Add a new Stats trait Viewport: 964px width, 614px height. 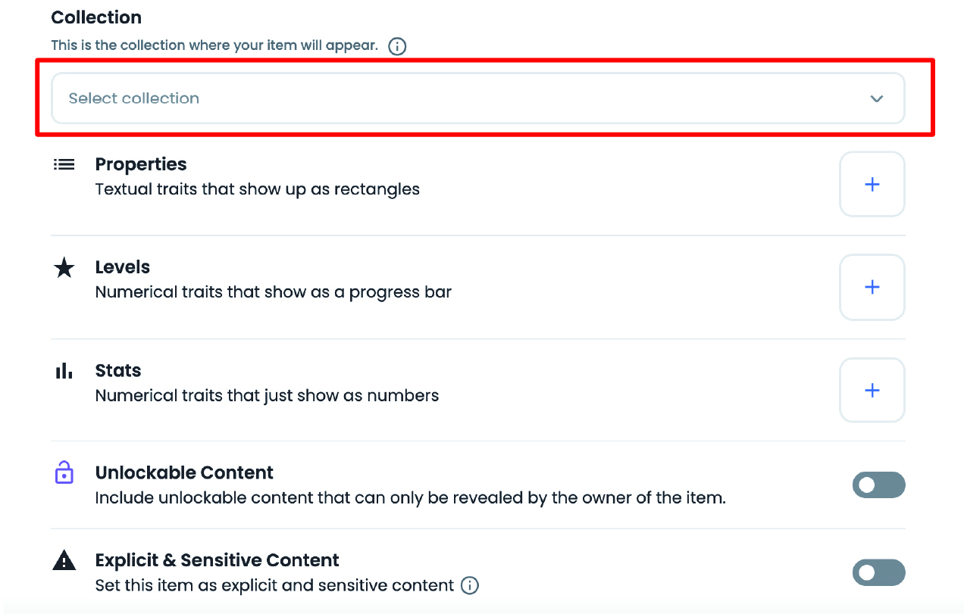coord(872,390)
